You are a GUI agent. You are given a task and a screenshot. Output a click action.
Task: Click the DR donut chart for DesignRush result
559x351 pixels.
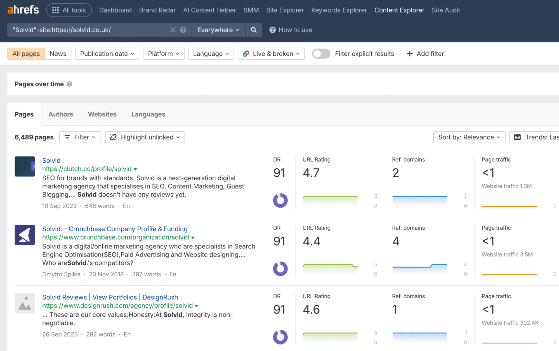tap(280, 337)
